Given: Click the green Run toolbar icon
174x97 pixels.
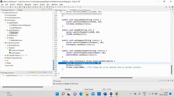Looking at the screenshot, I should click(20, 7).
